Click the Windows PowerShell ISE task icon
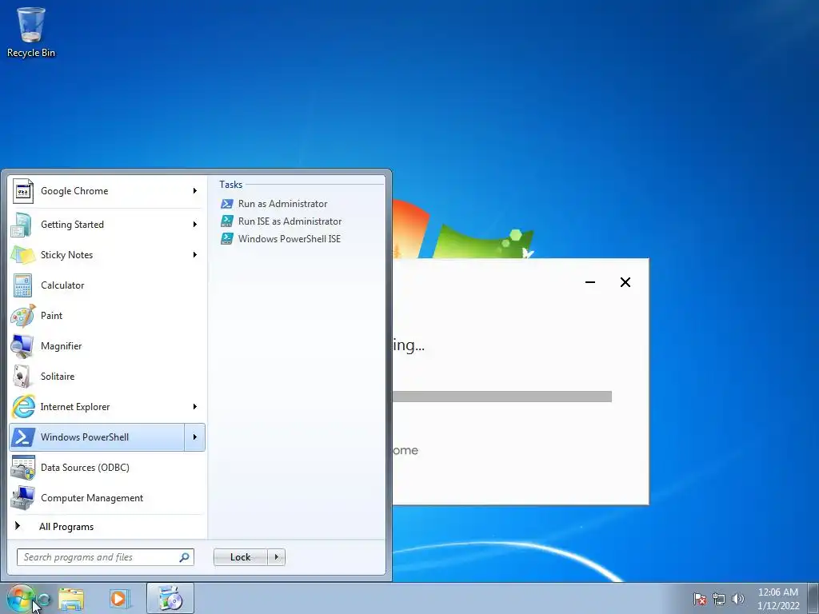 tap(226, 238)
